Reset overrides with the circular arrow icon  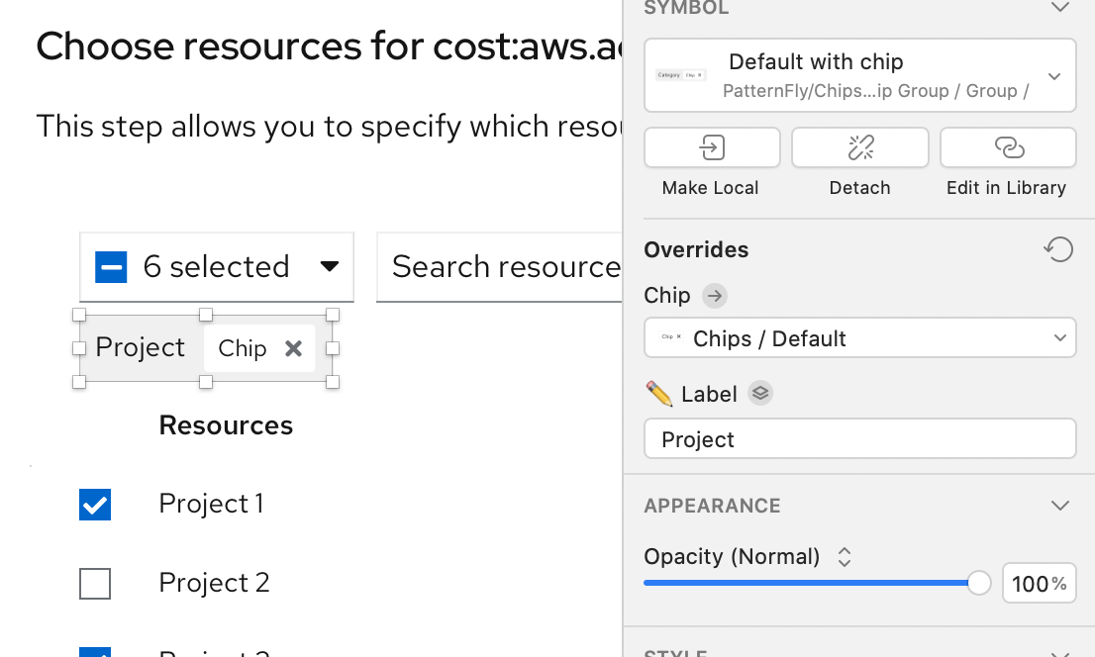[x=1058, y=249]
